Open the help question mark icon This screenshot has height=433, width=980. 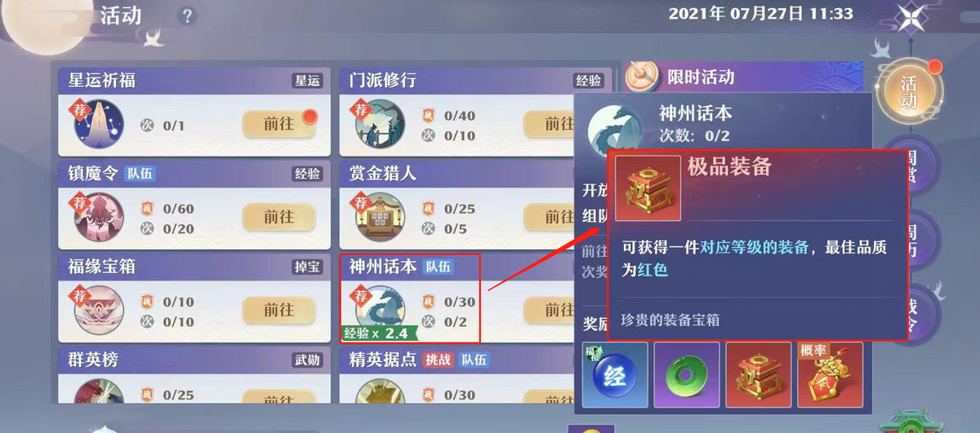188,15
